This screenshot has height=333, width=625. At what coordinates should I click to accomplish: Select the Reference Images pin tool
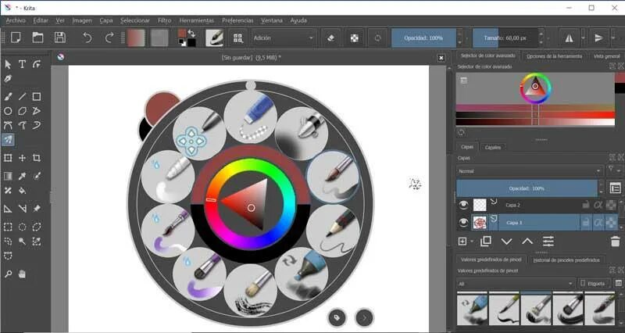pyautogui.click(x=37, y=208)
